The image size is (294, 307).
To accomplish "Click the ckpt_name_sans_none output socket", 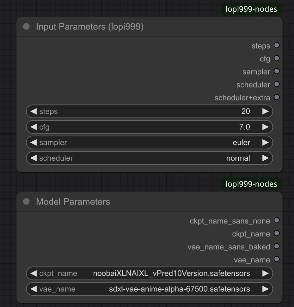I will [x=276, y=221].
